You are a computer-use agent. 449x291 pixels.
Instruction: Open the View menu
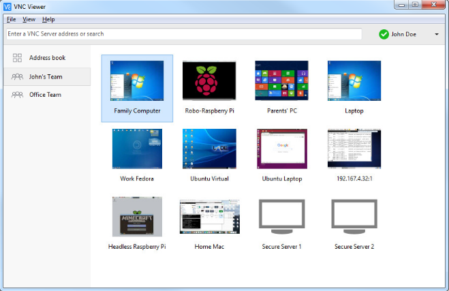pyautogui.click(x=29, y=19)
